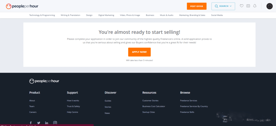This screenshot has width=276, height=126.
Task: Open the notifications bell icon
Action: tap(255, 6)
